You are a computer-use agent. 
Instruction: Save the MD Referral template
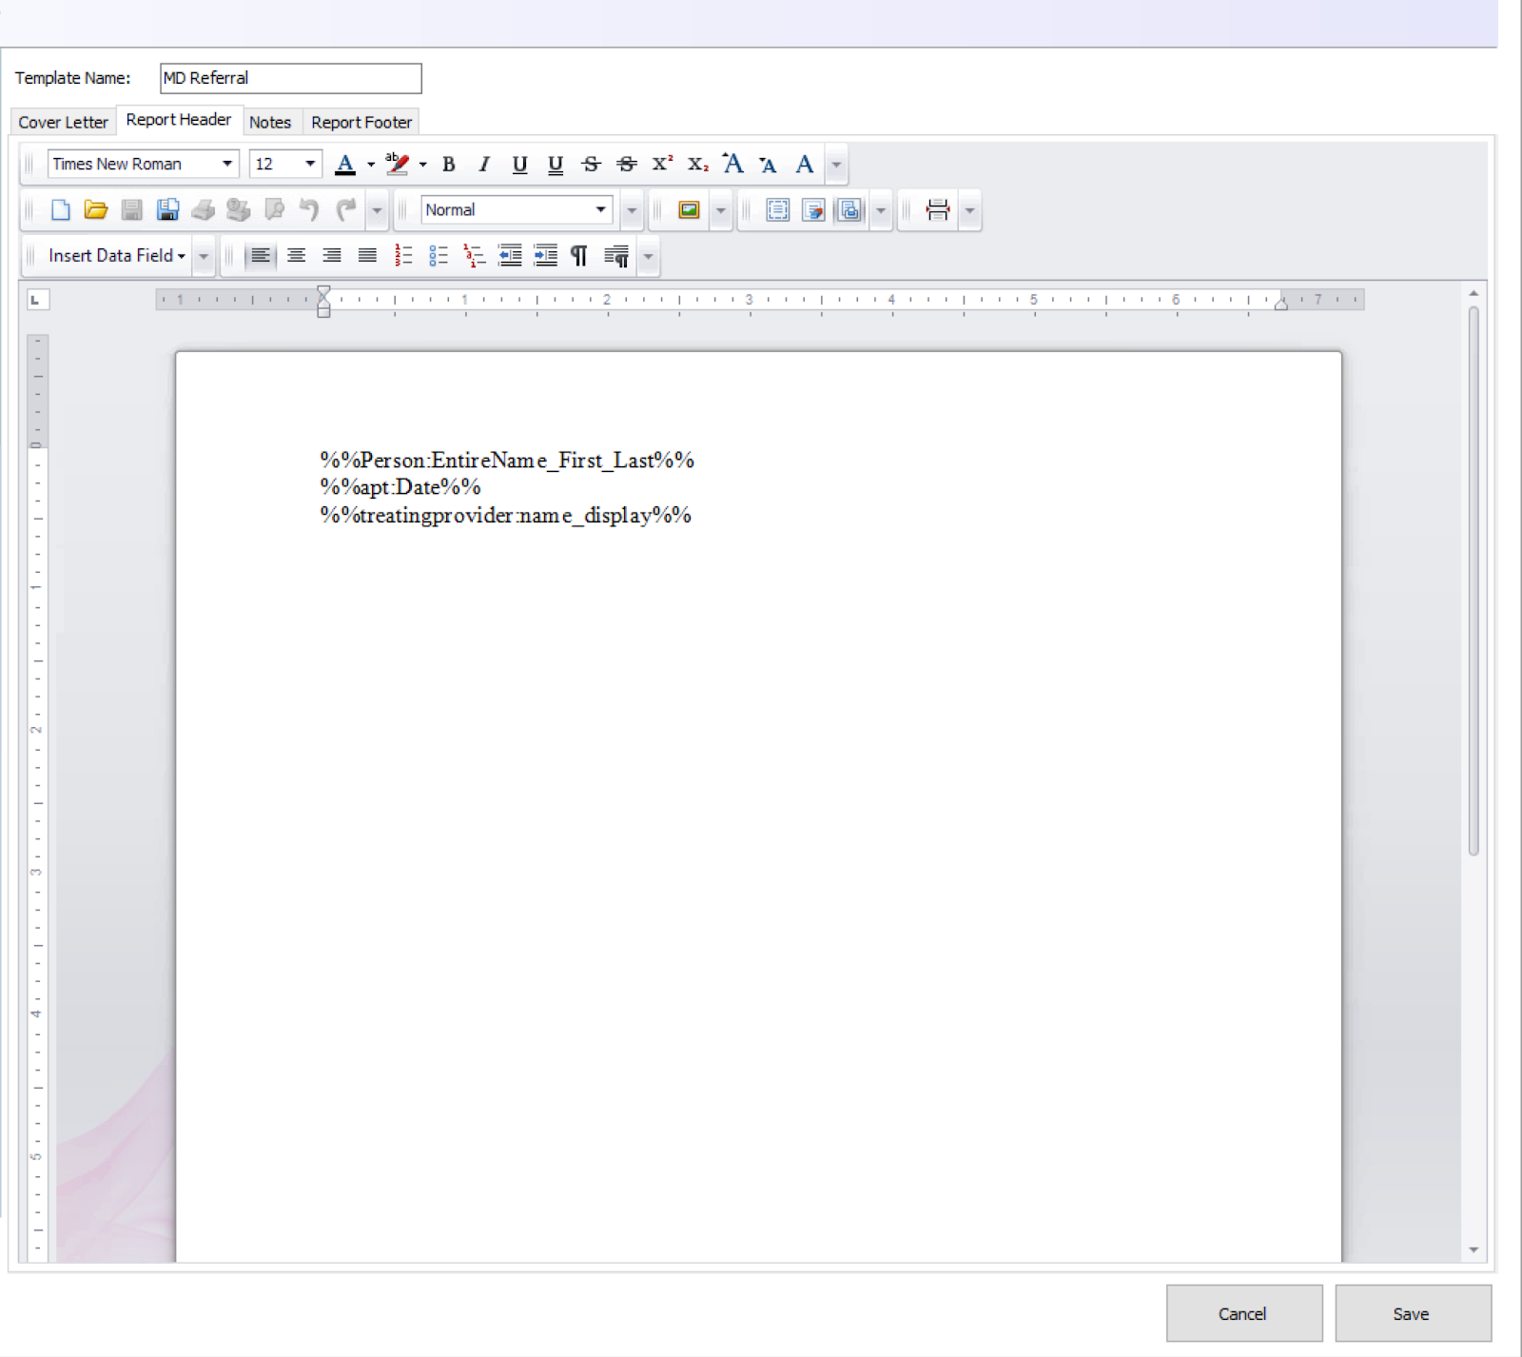point(1412,1313)
